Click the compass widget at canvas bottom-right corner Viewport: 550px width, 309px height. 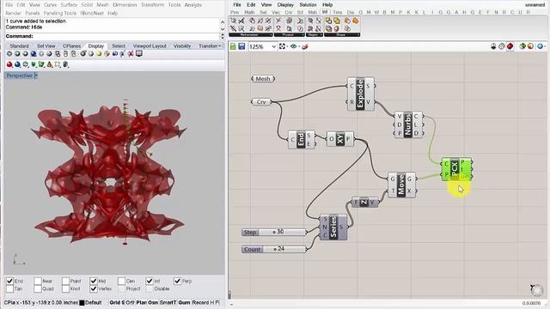536,290
